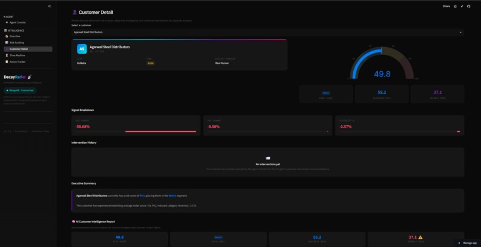The height and width of the screenshot is (247, 481).
Task: Click the brain icon beside AI Customer Intelligence Report
Action: click(x=73, y=221)
